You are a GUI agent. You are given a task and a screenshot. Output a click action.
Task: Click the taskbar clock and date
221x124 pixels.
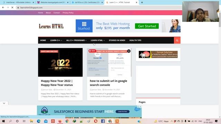coord(208,121)
